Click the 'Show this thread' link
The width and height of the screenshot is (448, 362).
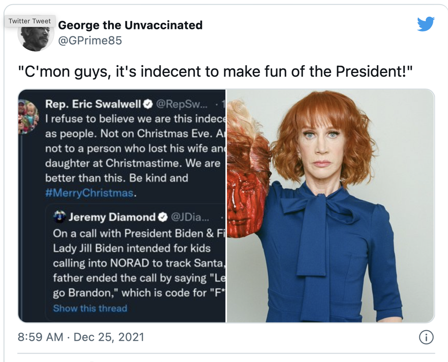pyautogui.click(x=90, y=308)
